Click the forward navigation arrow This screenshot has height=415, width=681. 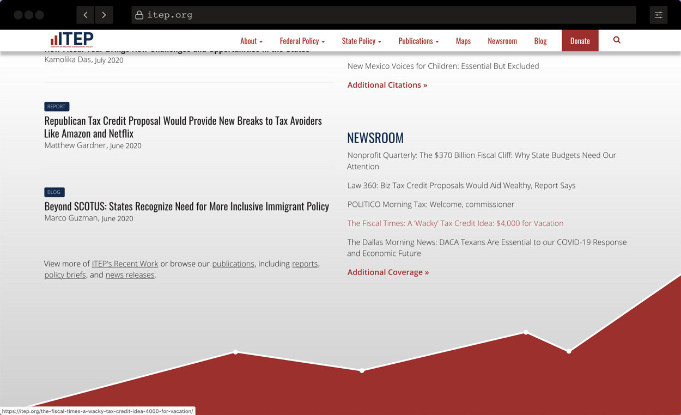click(x=103, y=15)
